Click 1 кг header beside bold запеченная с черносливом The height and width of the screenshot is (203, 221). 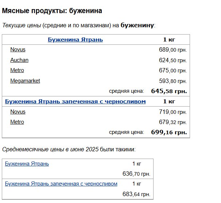pyautogui.click(x=169, y=101)
